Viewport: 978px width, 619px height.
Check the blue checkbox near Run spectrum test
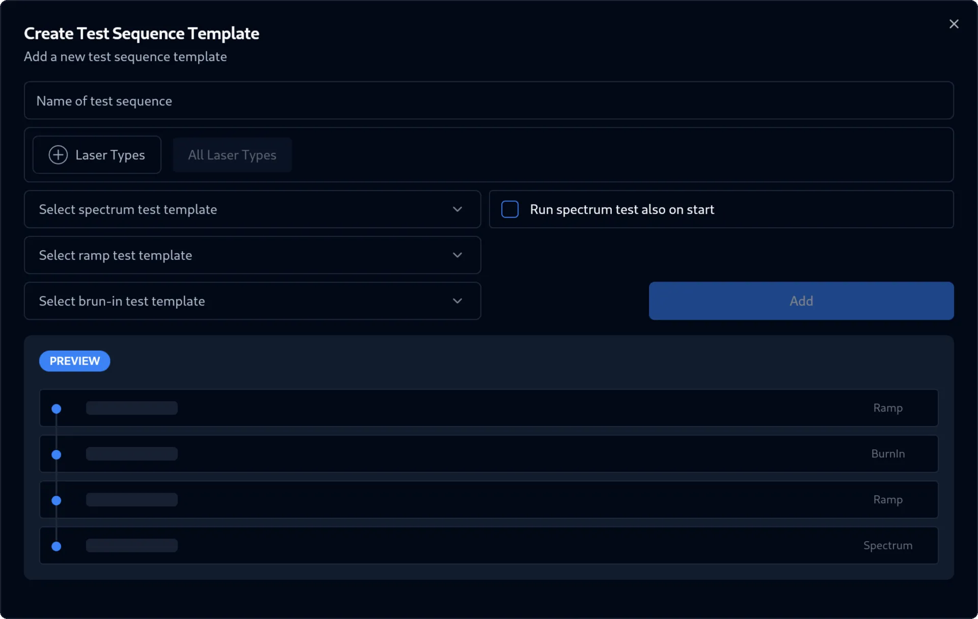(x=510, y=209)
